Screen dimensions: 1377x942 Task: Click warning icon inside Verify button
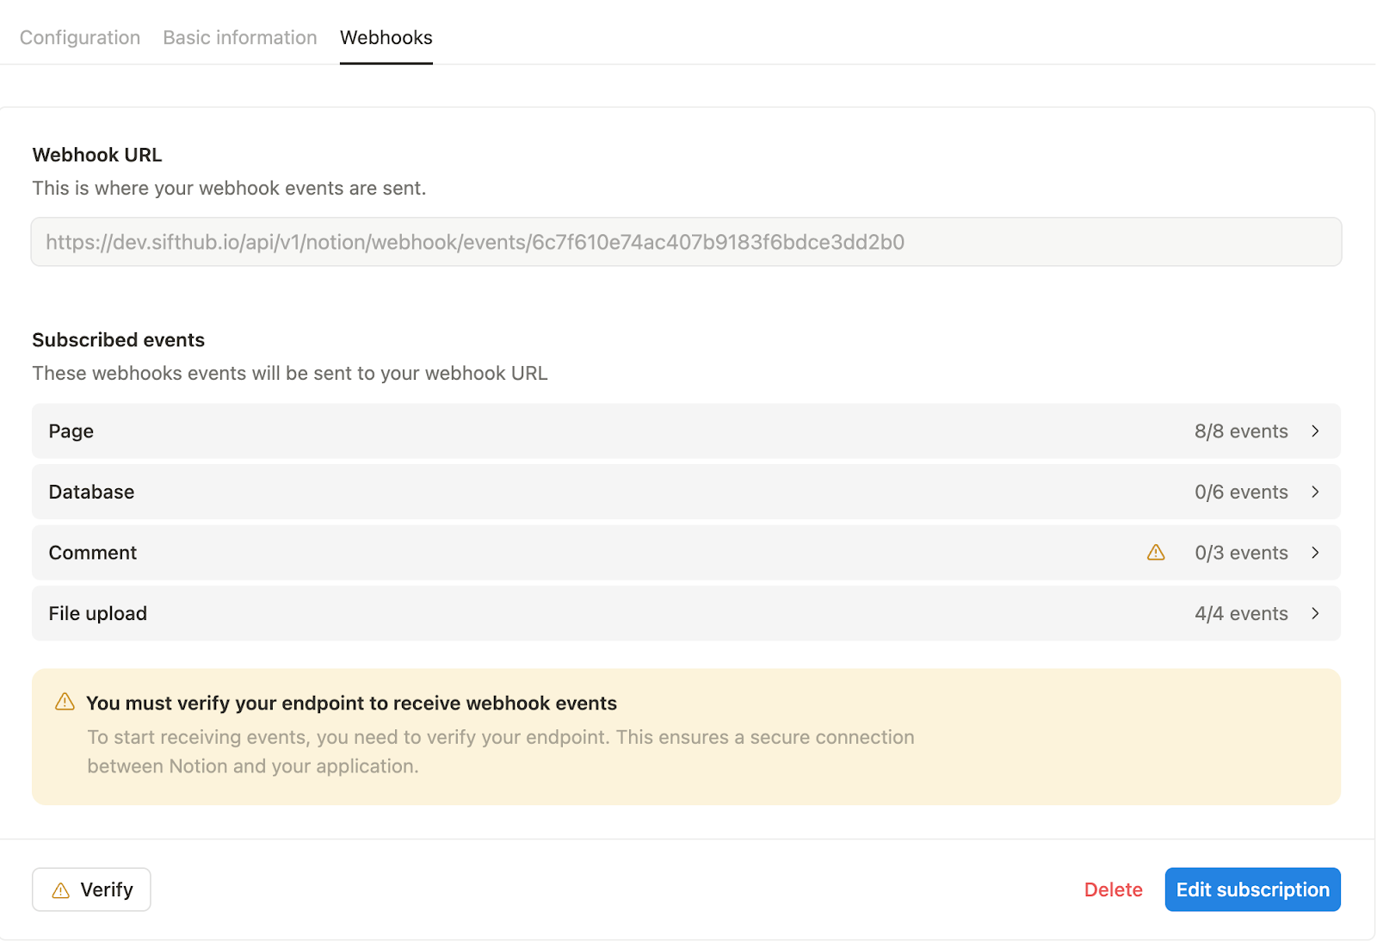tap(60, 890)
